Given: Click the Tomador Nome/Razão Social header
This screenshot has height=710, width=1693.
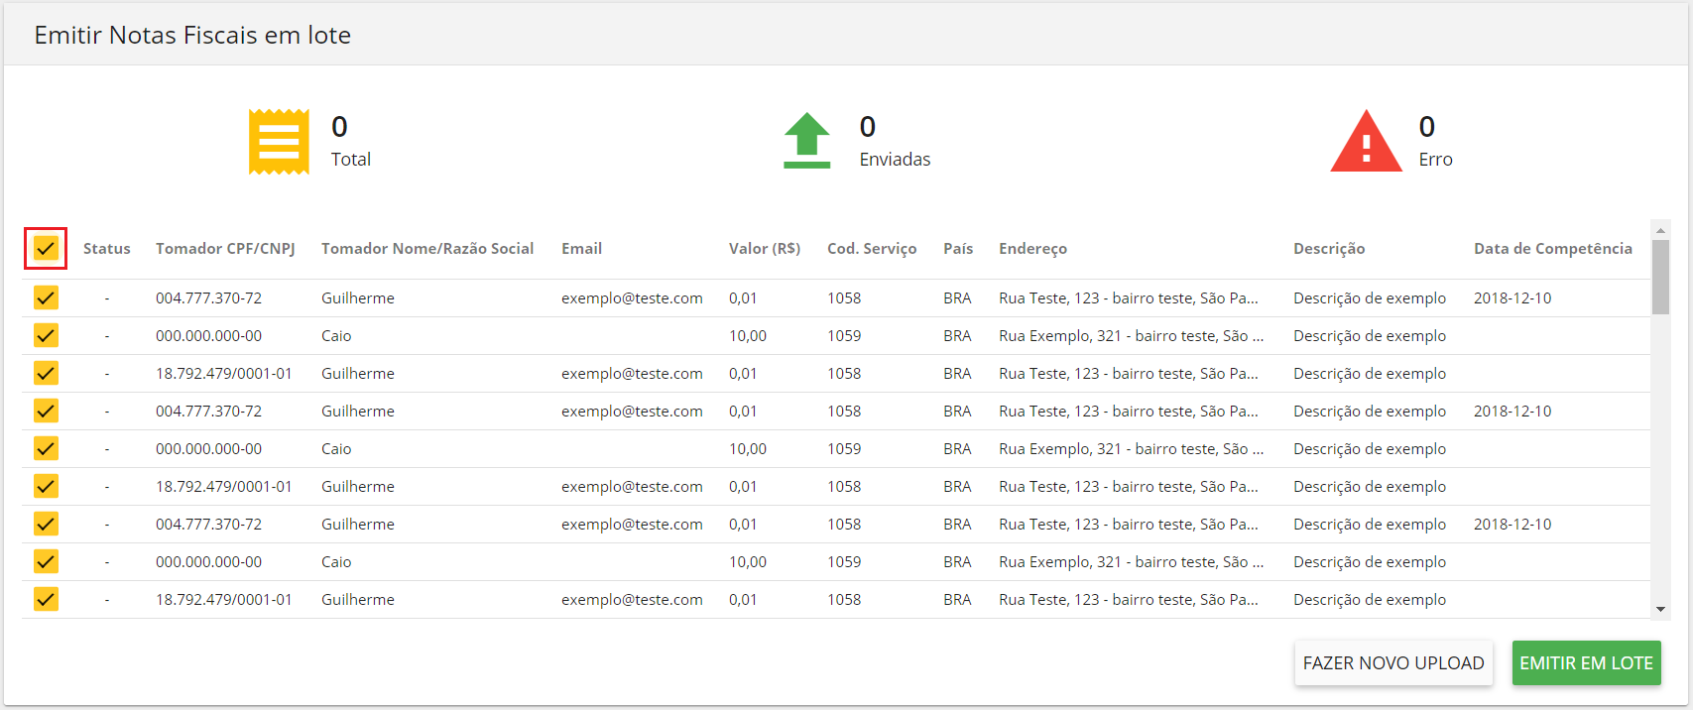Looking at the screenshot, I should coord(427,249).
